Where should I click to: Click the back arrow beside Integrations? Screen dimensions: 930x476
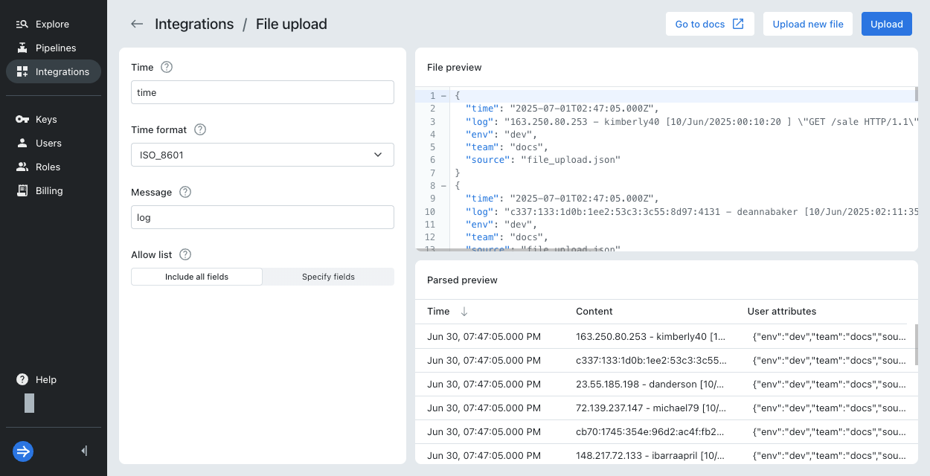click(137, 24)
